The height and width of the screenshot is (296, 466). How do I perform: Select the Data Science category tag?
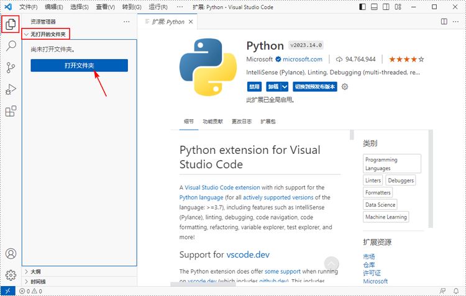coord(380,205)
